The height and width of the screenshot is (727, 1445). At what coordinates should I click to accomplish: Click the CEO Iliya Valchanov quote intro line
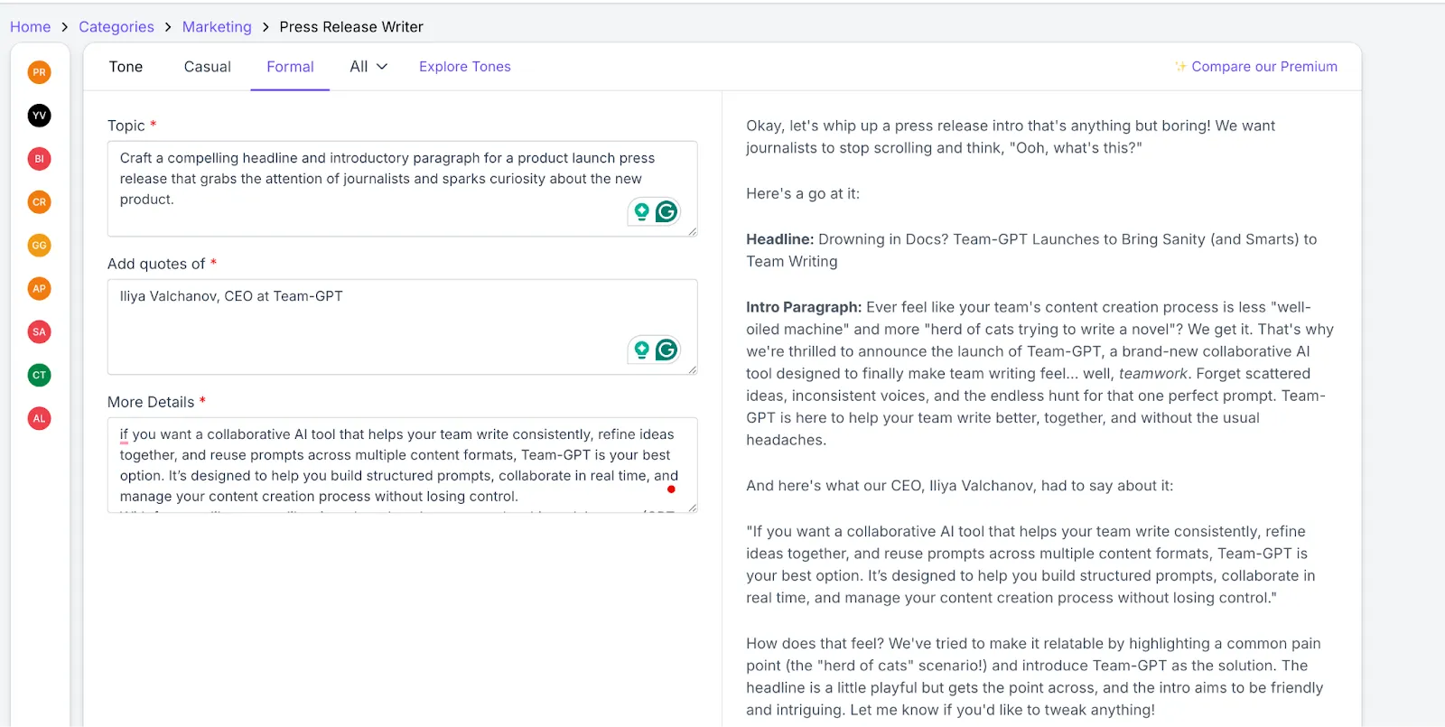959,486
